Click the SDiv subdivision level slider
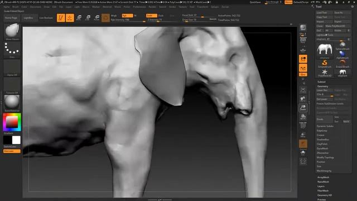 pyautogui.click(x=325, y=94)
